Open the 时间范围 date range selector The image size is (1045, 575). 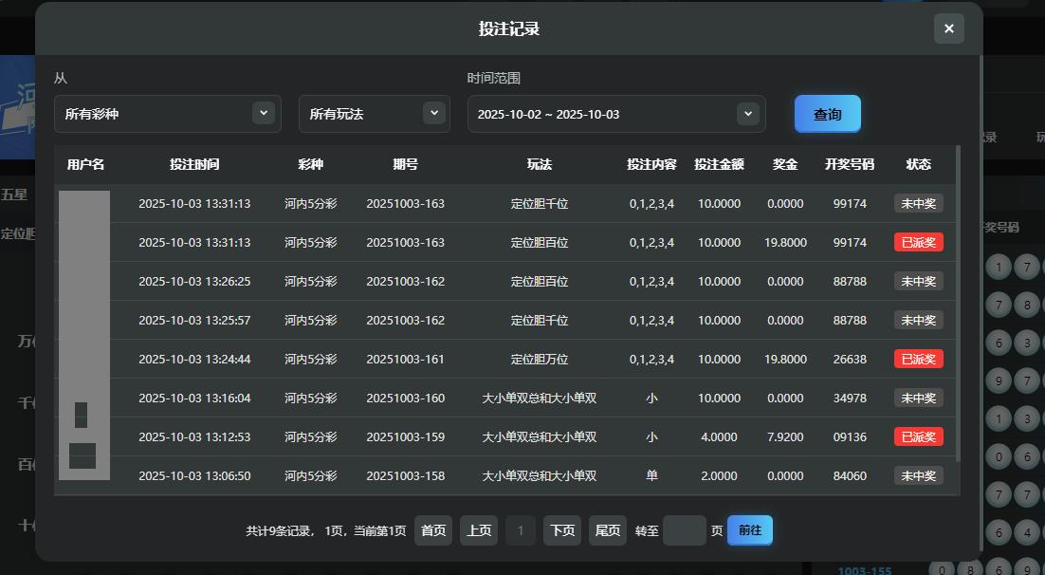(615, 113)
